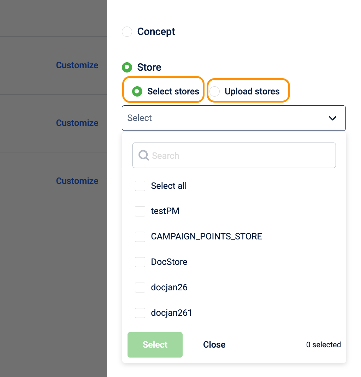Choose the Upload stores radio button
The width and height of the screenshot is (361, 377).
[214, 92]
